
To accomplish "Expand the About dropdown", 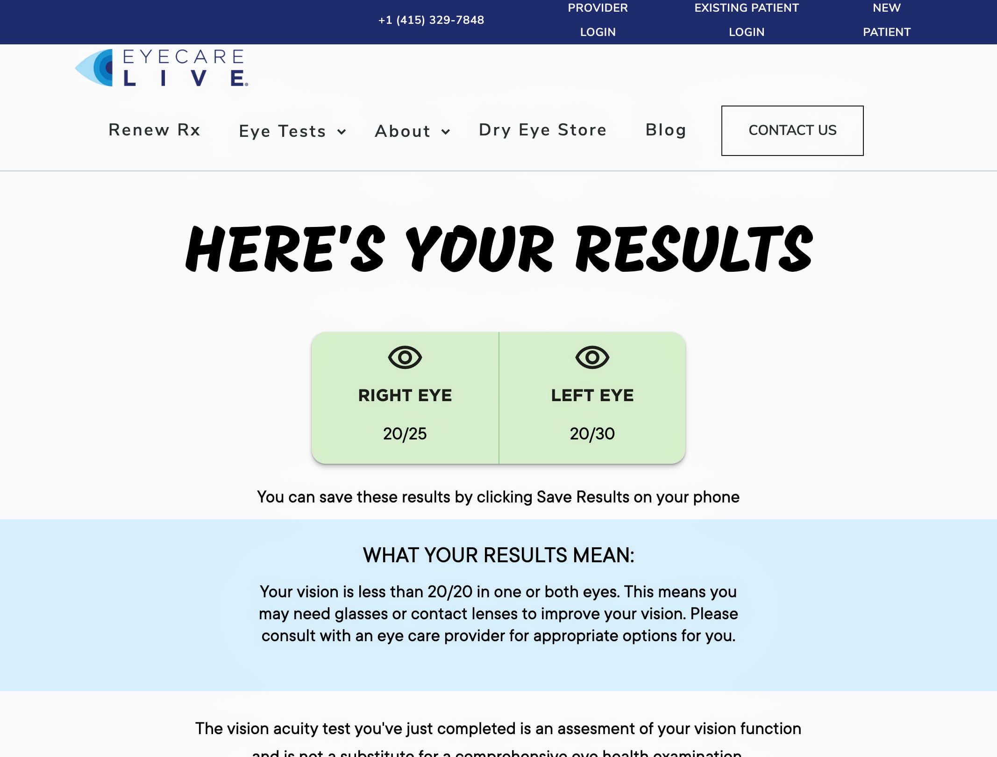I will [x=413, y=130].
